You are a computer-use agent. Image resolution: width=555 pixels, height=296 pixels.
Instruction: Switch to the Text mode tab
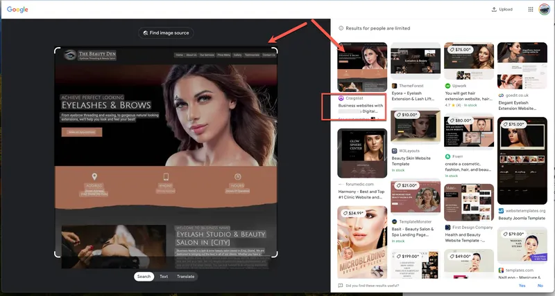[x=164, y=277]
